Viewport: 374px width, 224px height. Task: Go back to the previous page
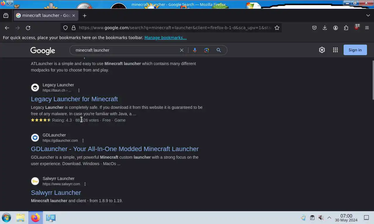click(x=7, y=28)
